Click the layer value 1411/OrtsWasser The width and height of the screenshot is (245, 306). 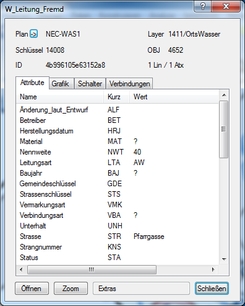(x=194, y=34)
